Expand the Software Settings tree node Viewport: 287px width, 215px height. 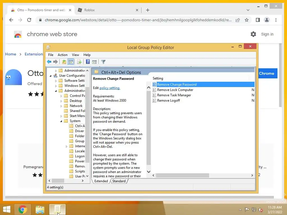[56, 81]
